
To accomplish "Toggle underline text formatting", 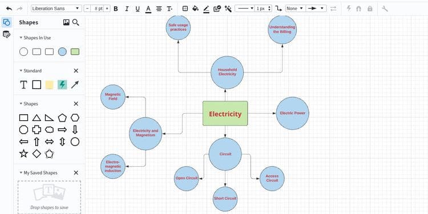I will click(x=138, y=9).
